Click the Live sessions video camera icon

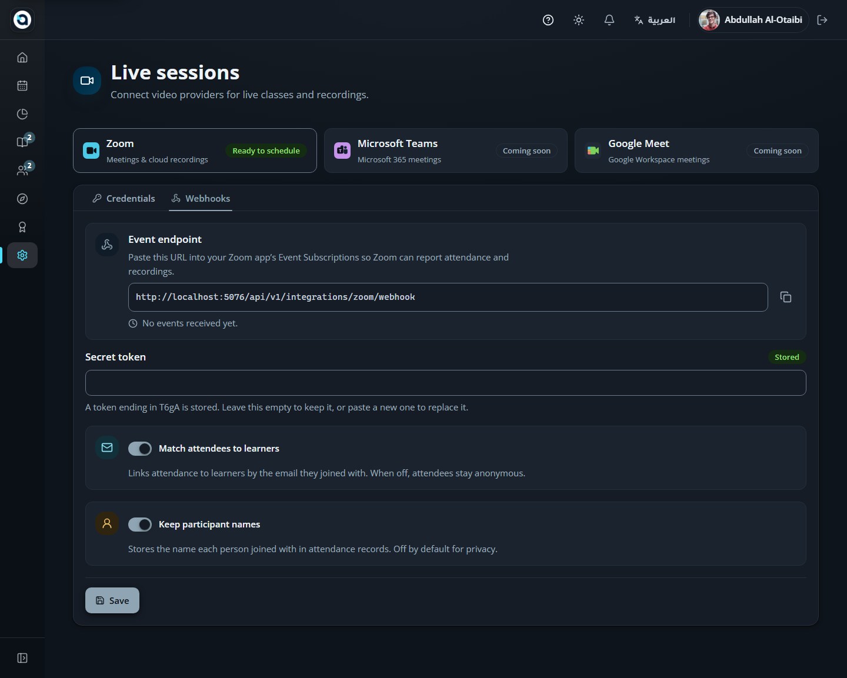tap(87, 81)
